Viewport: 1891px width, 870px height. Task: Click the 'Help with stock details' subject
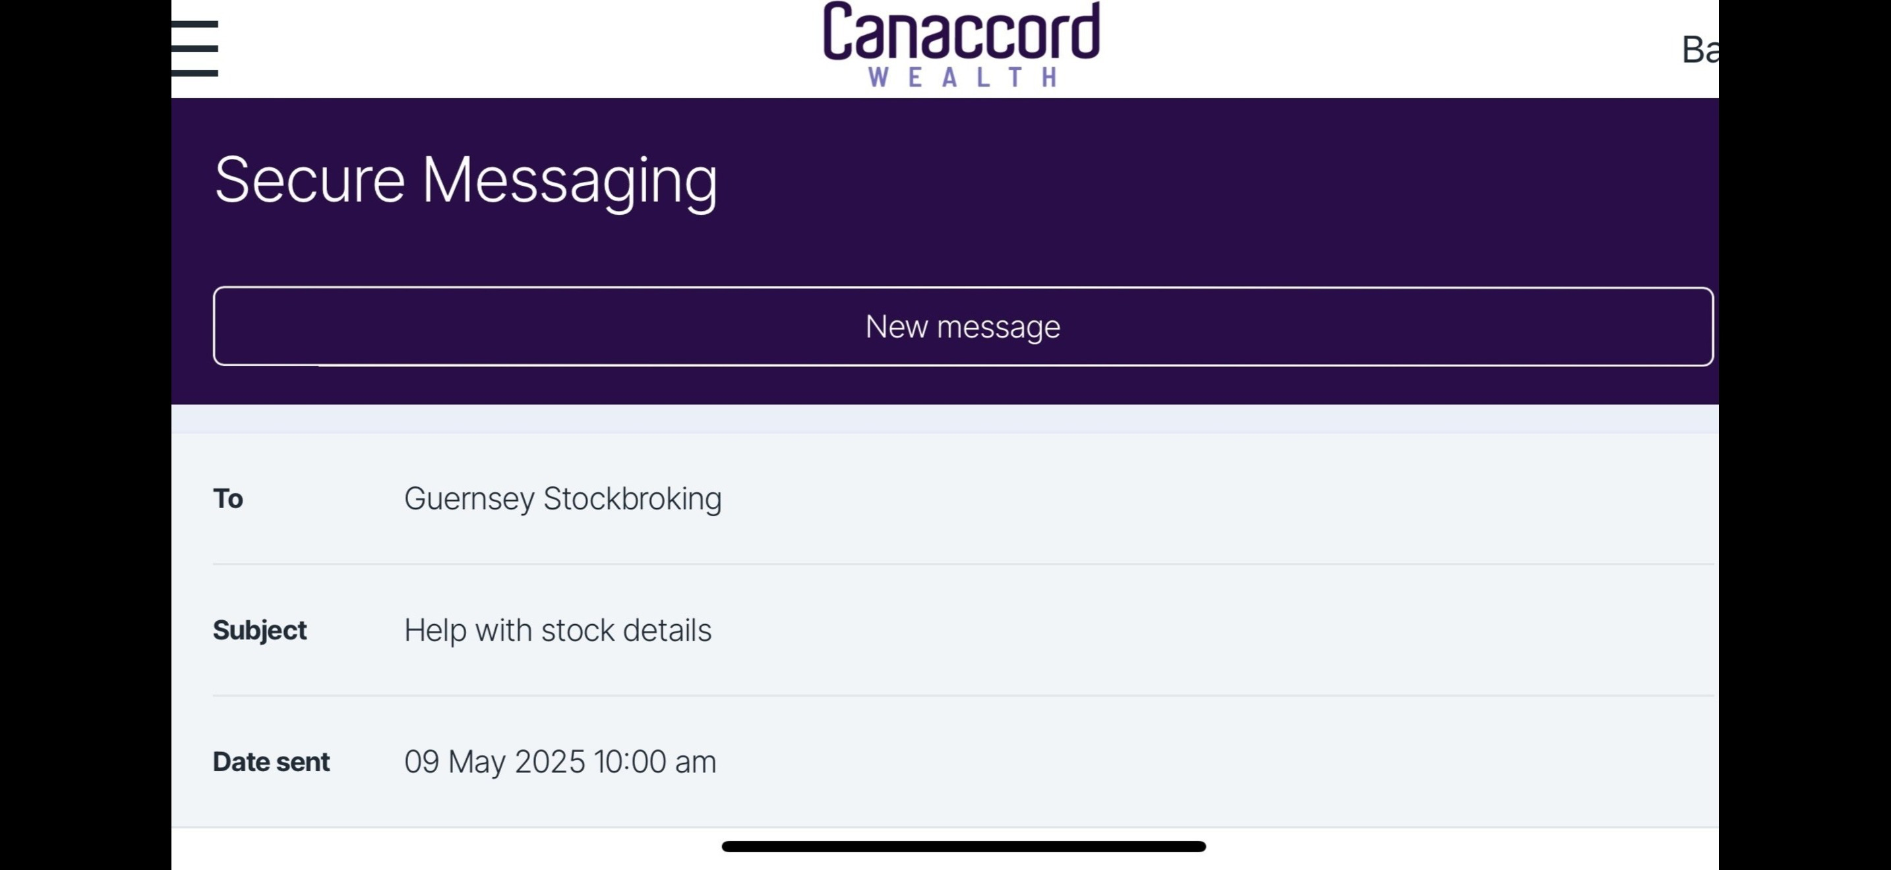[x=557, y=630]
